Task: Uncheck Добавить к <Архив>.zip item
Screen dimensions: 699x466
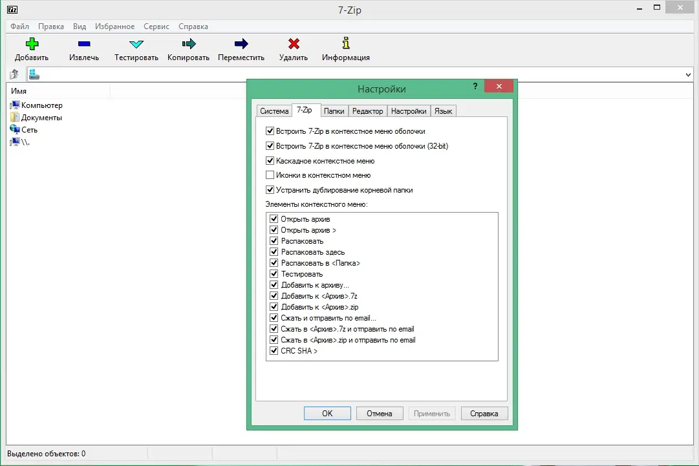Action: [x=274, y=306]
